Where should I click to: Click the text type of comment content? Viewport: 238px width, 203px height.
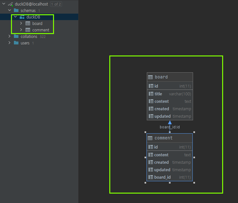tap(188, 155)
